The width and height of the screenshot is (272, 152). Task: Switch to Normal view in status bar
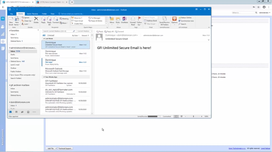176,117
